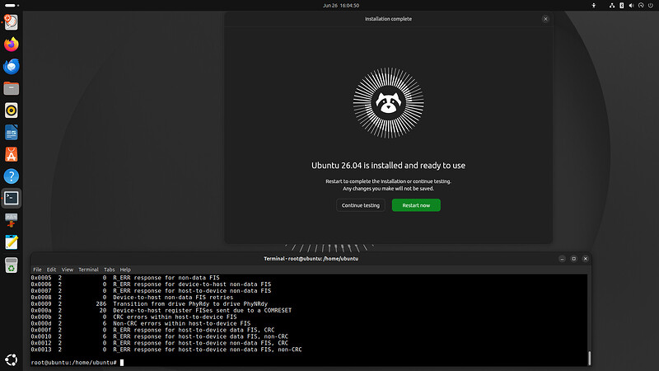
Task: Click 'Any changes you make will not be saved' text
Action: point(388,189)
